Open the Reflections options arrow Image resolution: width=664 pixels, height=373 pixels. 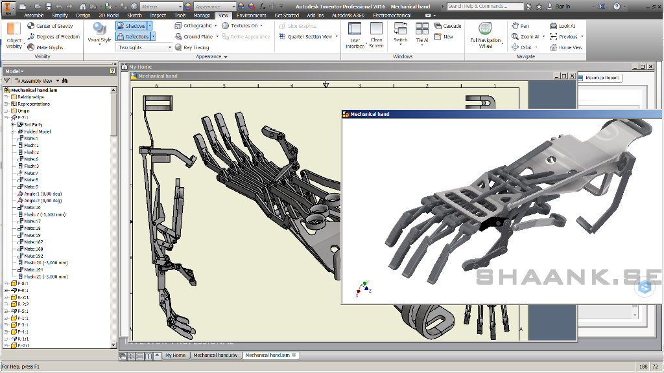pos(153,37)
